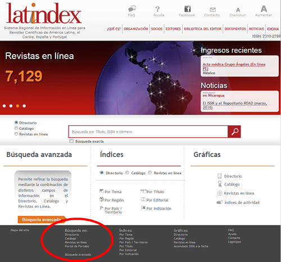Open footer Por Región link
This screenshot has height=262, width=281.
[126, 238]
